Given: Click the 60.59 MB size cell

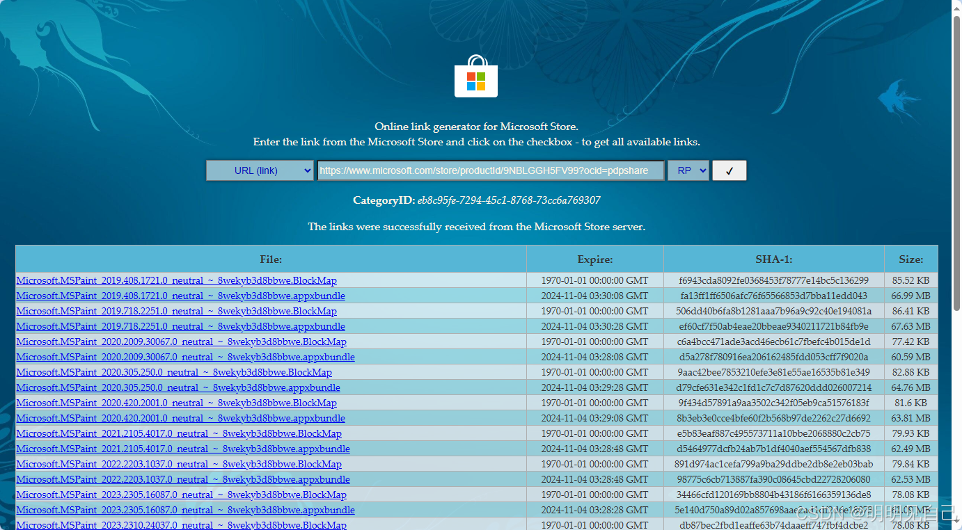Looking at the screenshot, I should coord(911,357).
